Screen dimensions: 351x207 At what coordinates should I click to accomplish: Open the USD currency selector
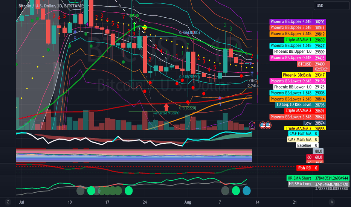pos(331,6)
